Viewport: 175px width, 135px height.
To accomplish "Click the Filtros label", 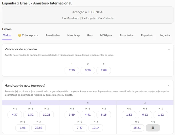I will pos(7,29).
